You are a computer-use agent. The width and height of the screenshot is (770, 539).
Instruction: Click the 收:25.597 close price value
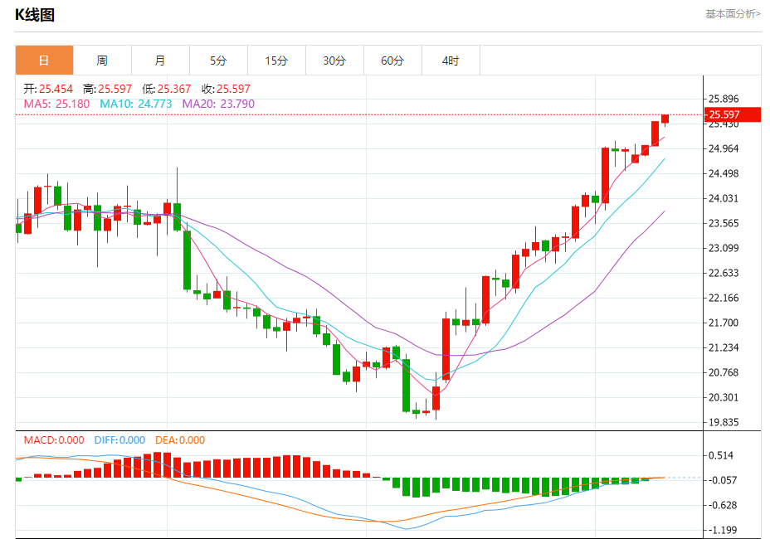point(226,89)
